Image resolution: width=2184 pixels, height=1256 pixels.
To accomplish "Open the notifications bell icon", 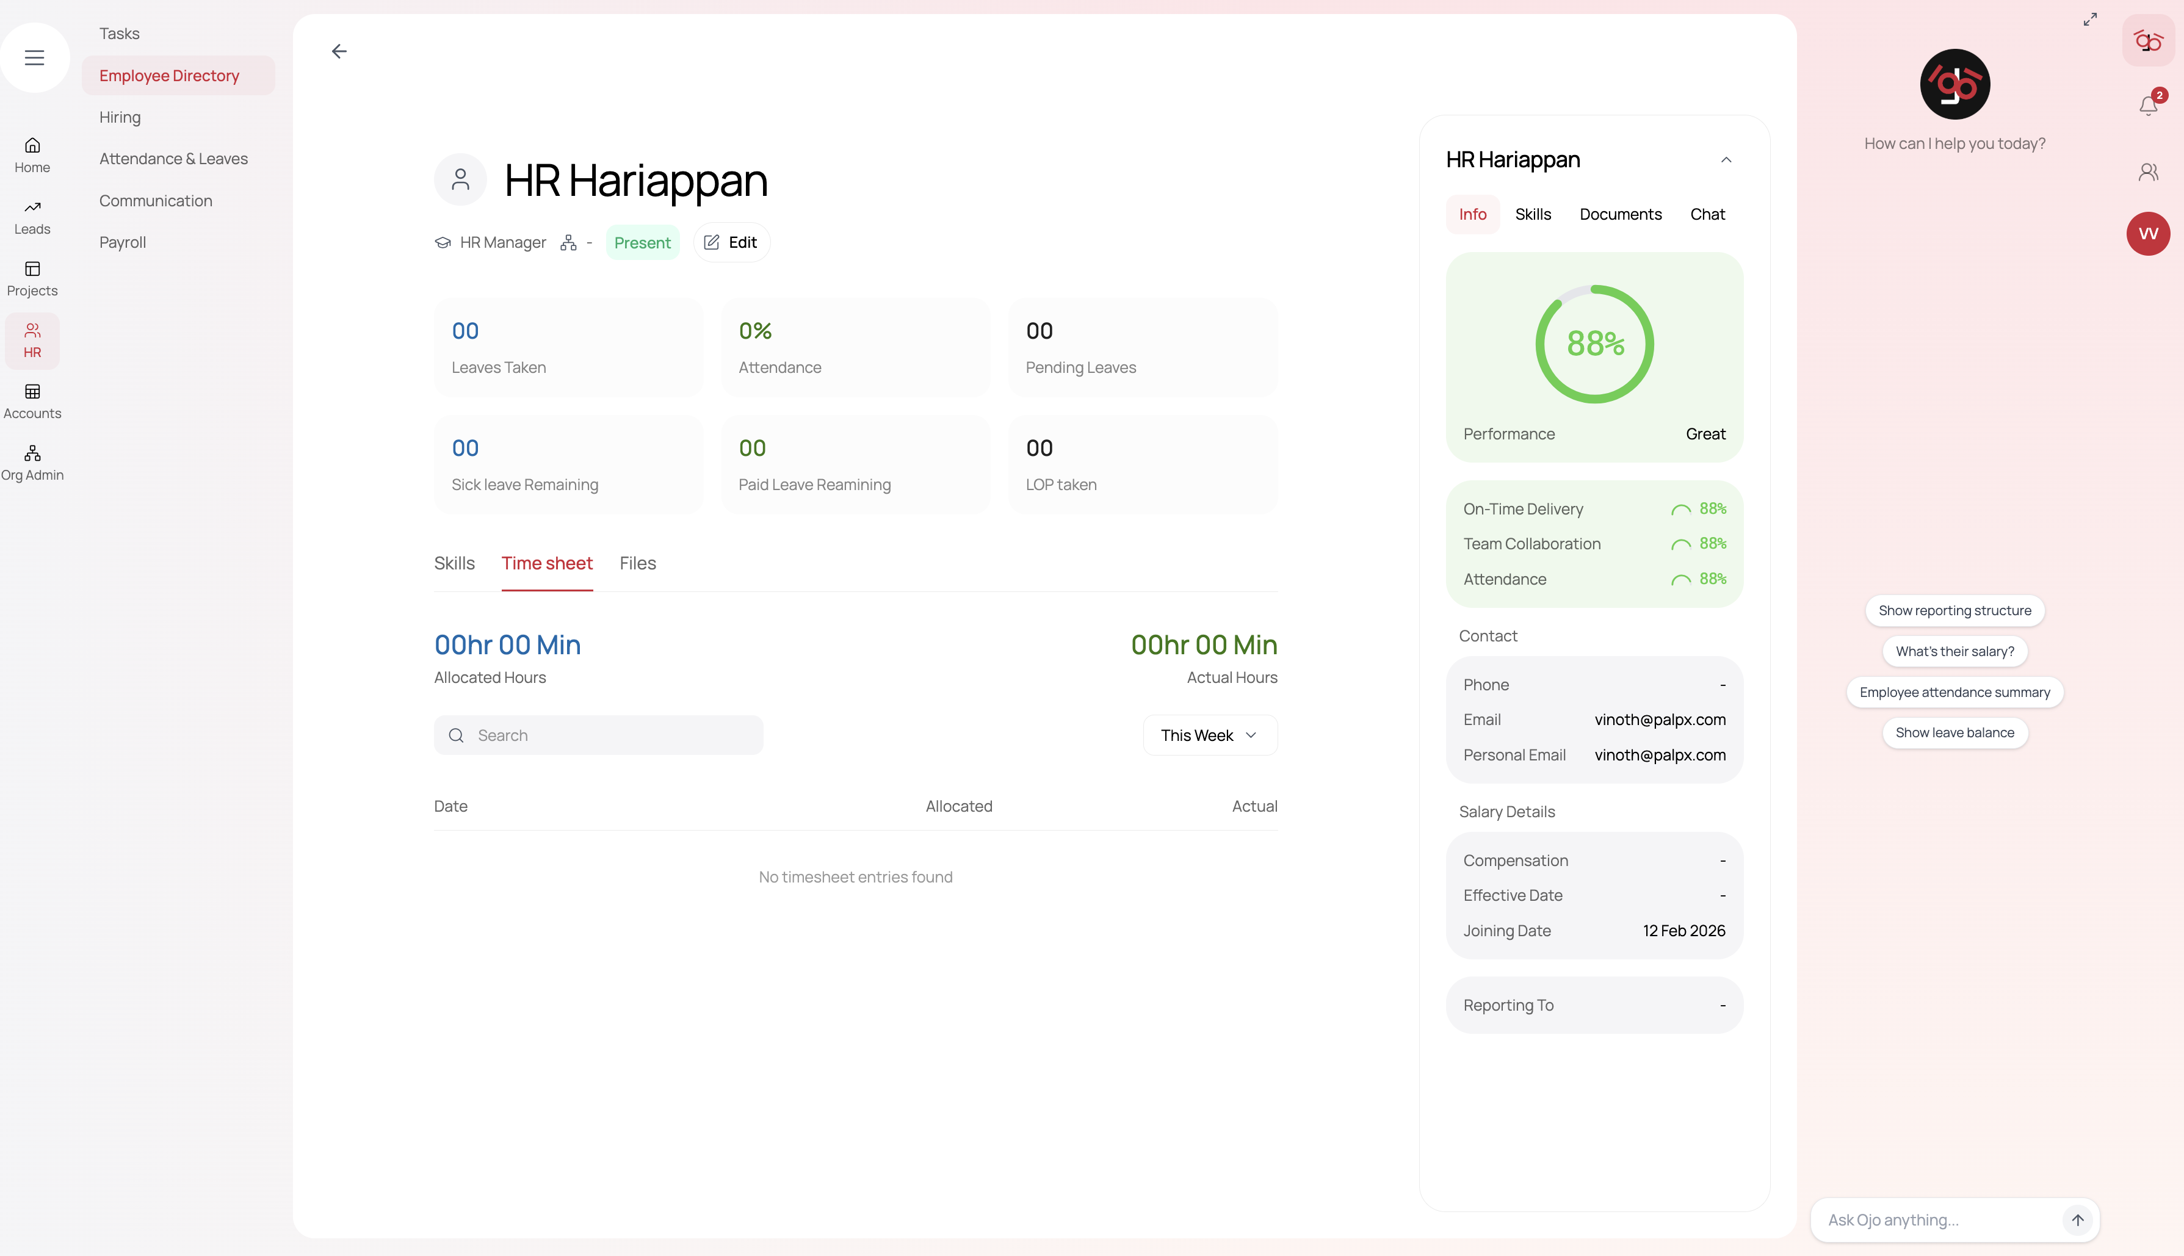I will click(2148, 105).
